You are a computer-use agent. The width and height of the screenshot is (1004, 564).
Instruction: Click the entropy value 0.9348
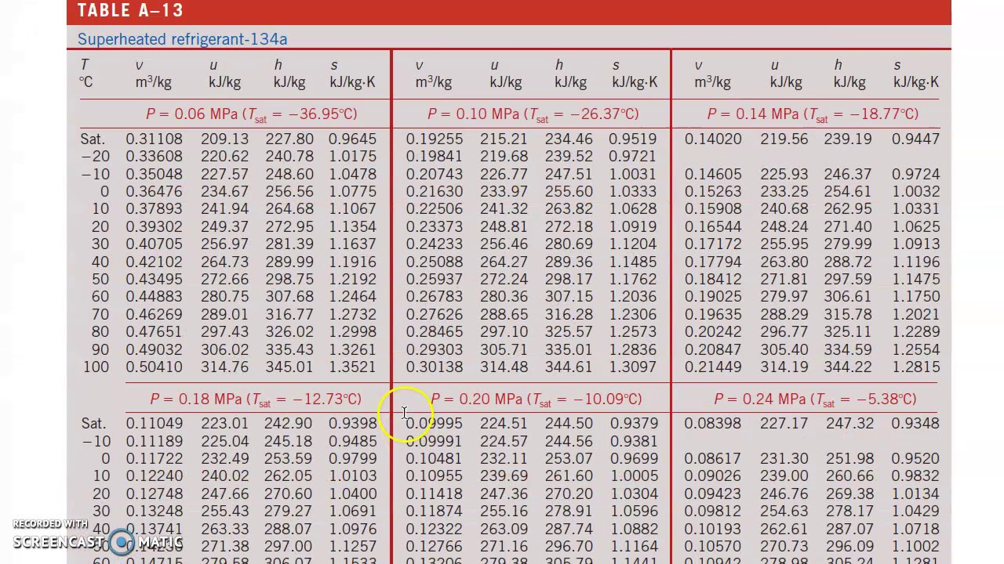click(x=915, y=424)
